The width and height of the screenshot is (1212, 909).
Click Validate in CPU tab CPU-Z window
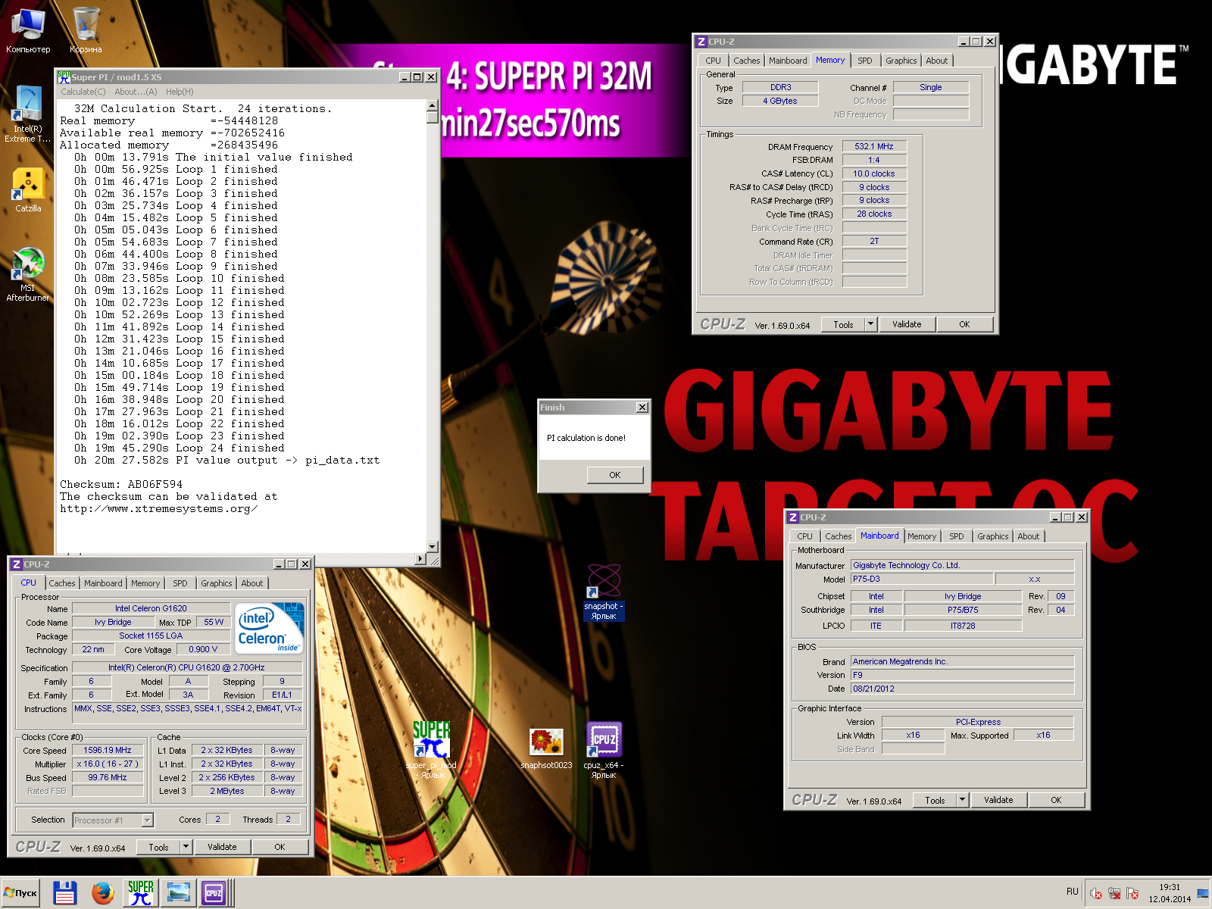pyautogui.click(x=222, y=847)
